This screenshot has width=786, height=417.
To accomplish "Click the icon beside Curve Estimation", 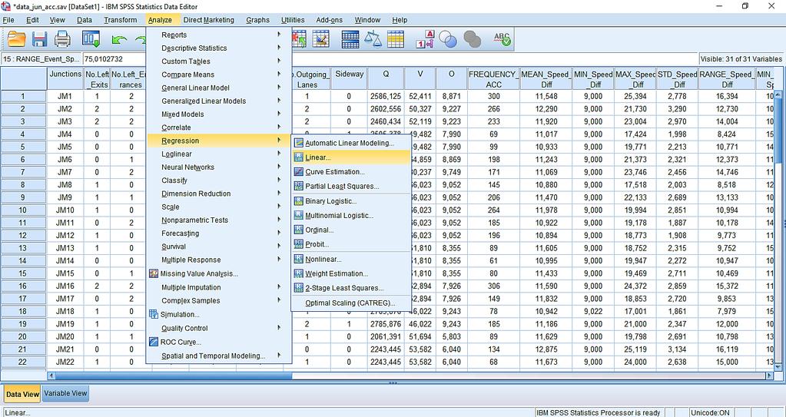I will coord(298,172).
